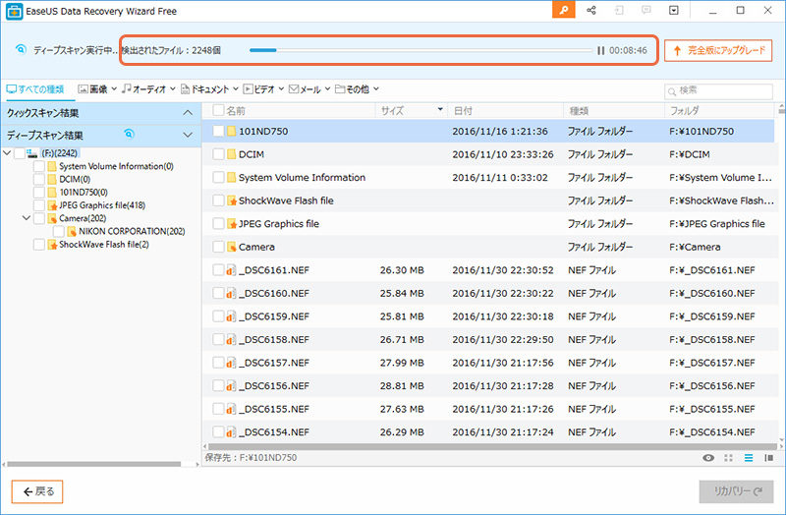Click the orange key activation icon
This screenshot has width=786, height=515.
click(x=563, y=10)
